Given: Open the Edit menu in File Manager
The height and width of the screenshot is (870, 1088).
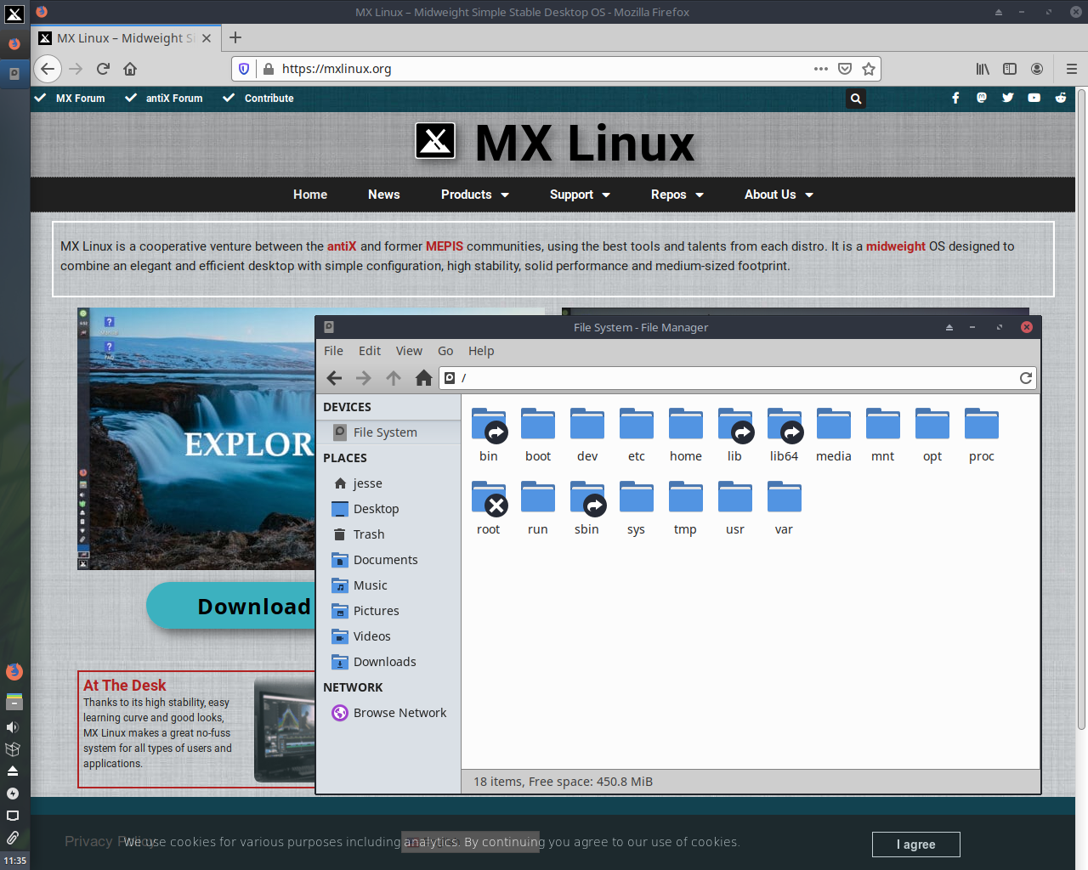Looking at the screenshot, I should tap(370, 351).
